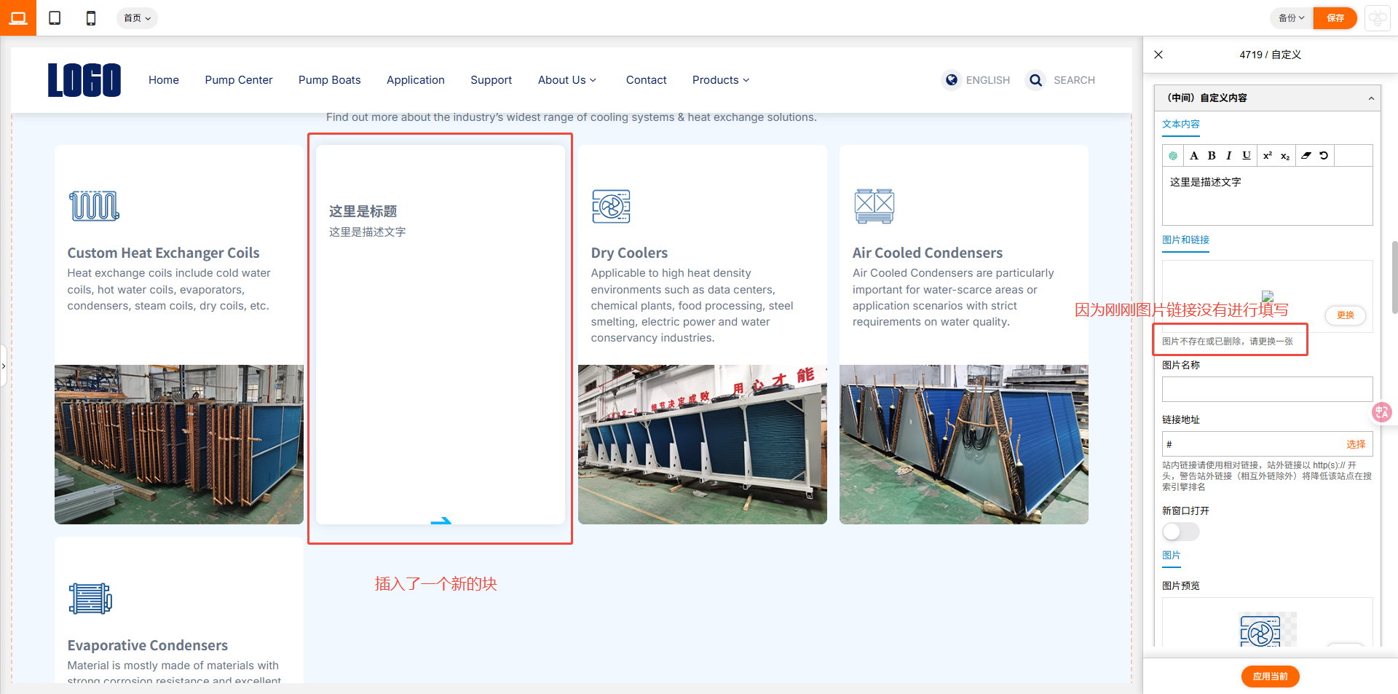Screen dimensions: 1398x694
Task: Apply superscript formatting
Action: [1268, 156]
